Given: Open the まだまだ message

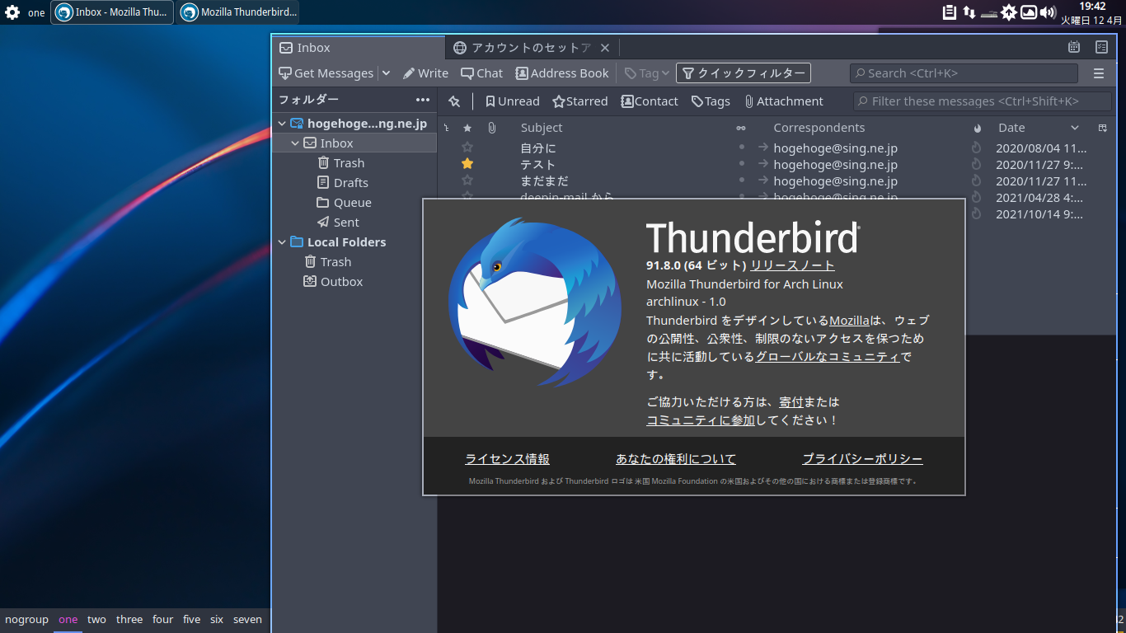Looking at the screenshot, I should [x=545, y=181].
